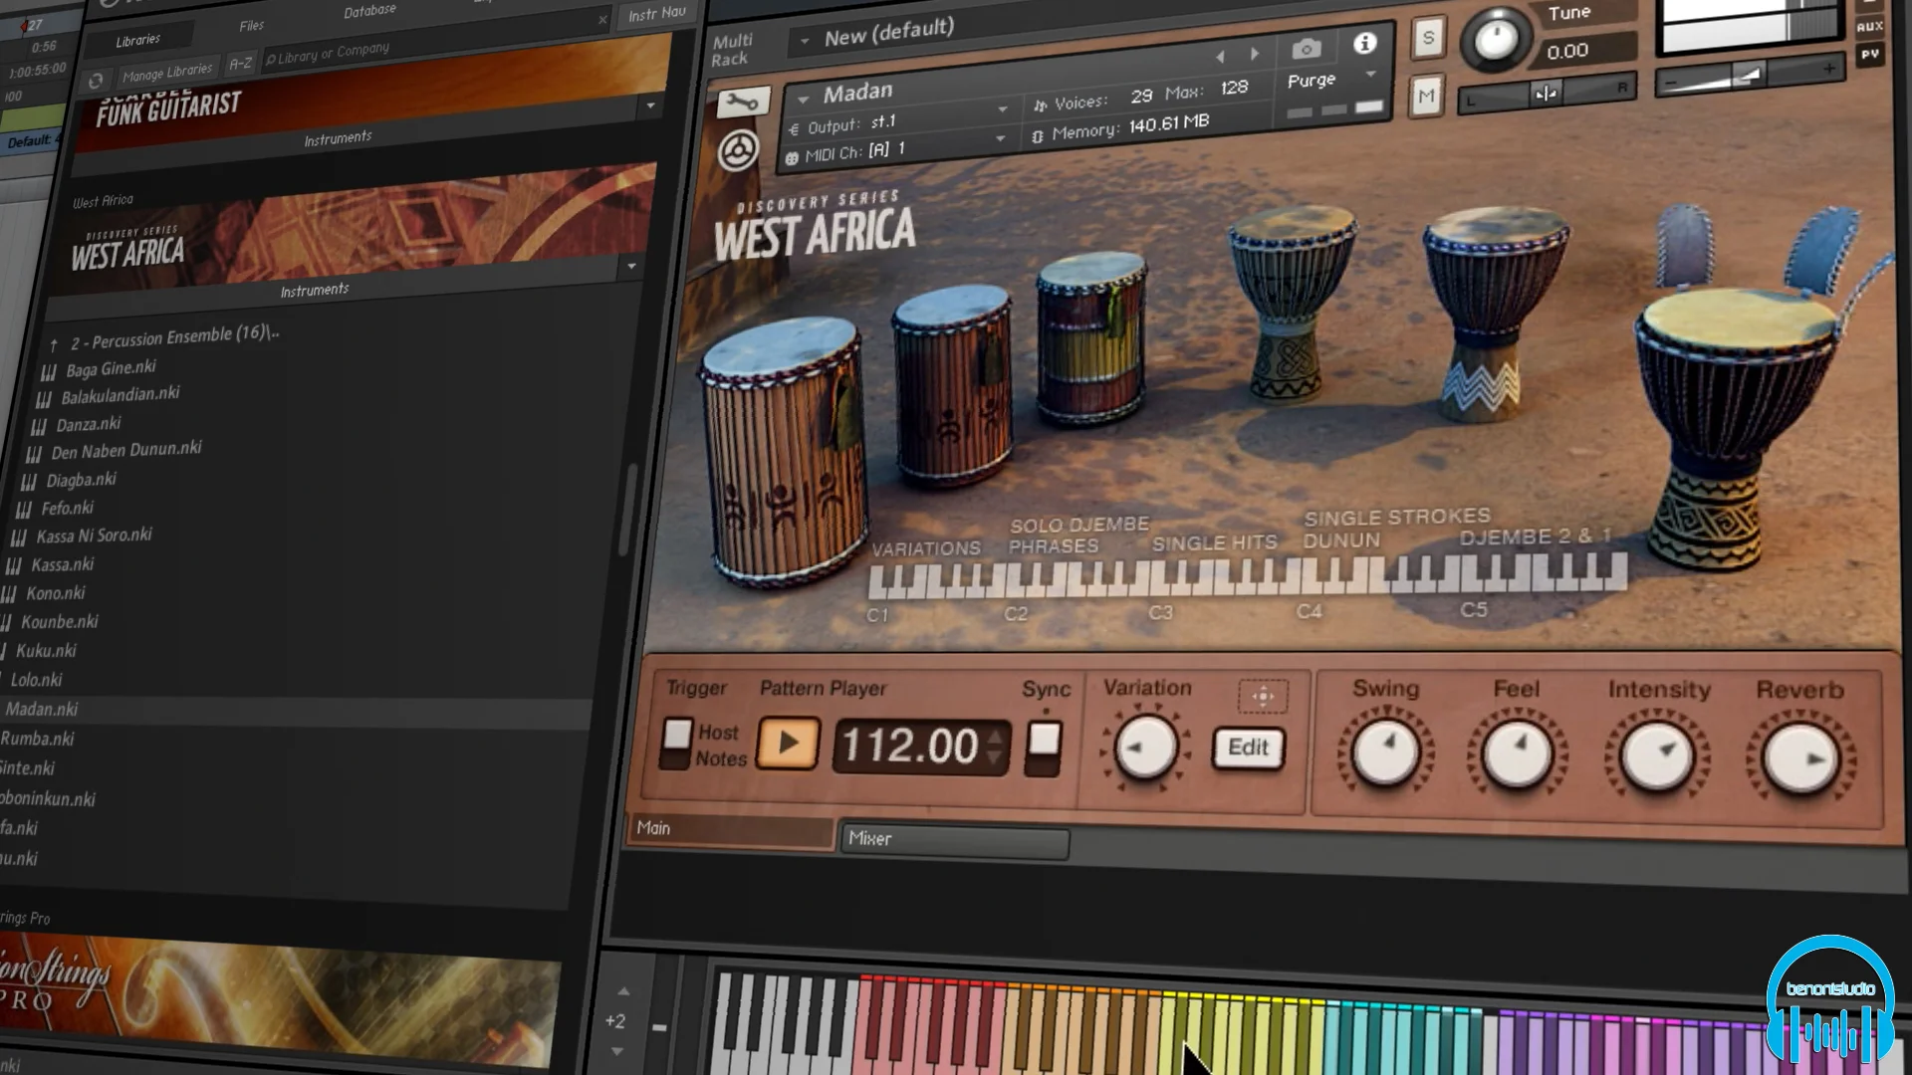
Task: Open the Output st.1 dropdown
Action: [x=1003, y=109]
